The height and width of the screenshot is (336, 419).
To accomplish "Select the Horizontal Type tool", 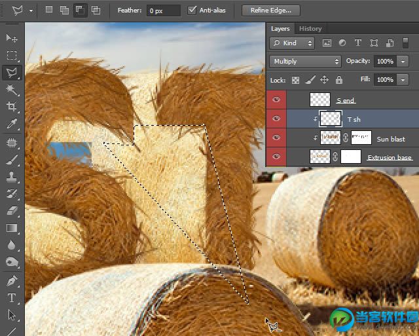I will pos(12,298).
